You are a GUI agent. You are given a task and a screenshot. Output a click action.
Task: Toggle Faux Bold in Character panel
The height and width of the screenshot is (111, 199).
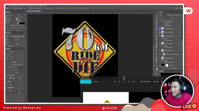click(x=7, y=26)
